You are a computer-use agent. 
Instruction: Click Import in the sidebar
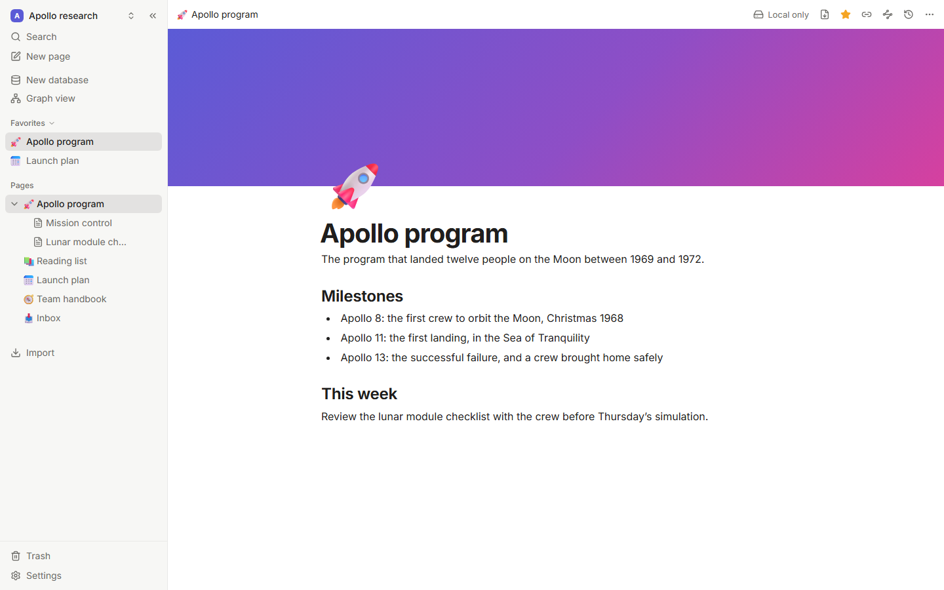(x=83, y=353)
